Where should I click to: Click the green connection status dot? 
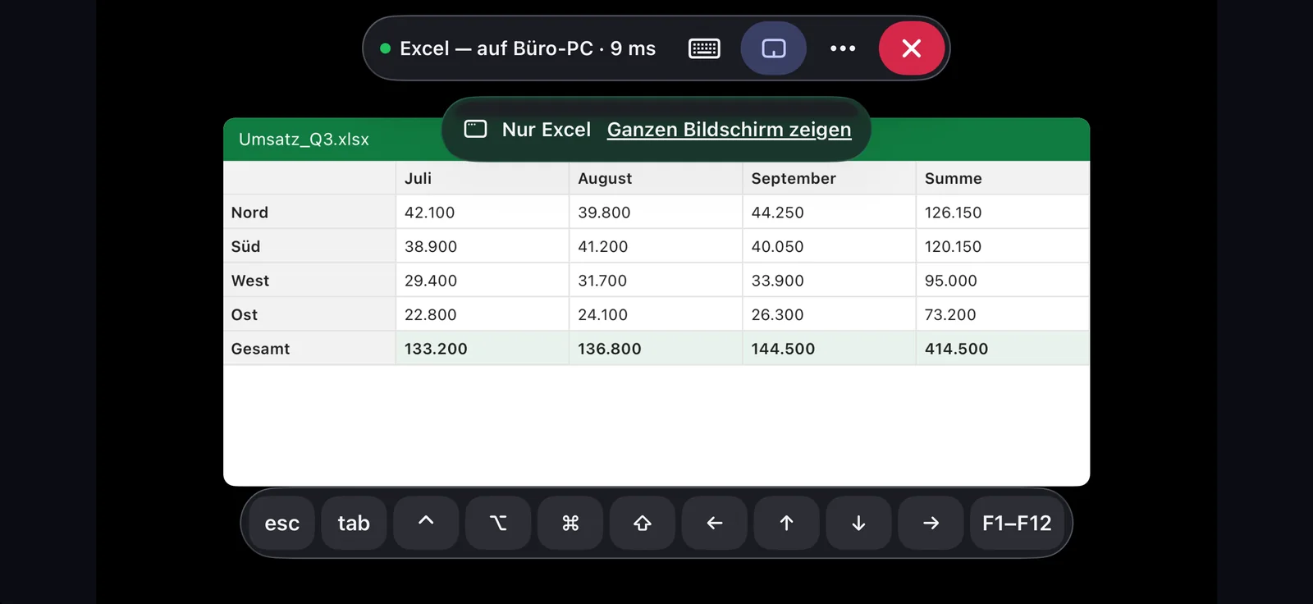(385, 48)
